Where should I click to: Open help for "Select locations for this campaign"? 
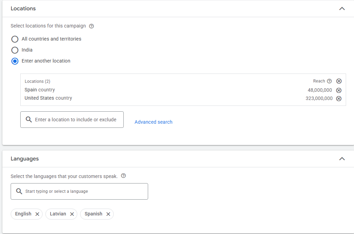click(91, 26)
